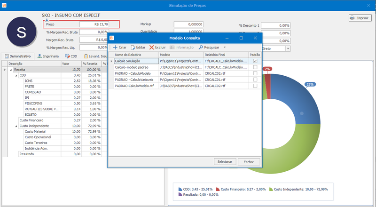Click the Selecionar button
The image size is (376, 207).
coord(225,162)
